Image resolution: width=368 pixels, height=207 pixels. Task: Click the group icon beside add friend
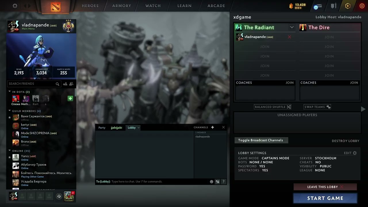pyautogui.click(x=71, y=84)
